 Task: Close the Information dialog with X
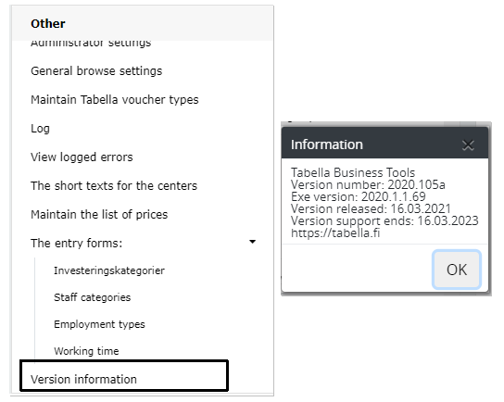(468, 144)
